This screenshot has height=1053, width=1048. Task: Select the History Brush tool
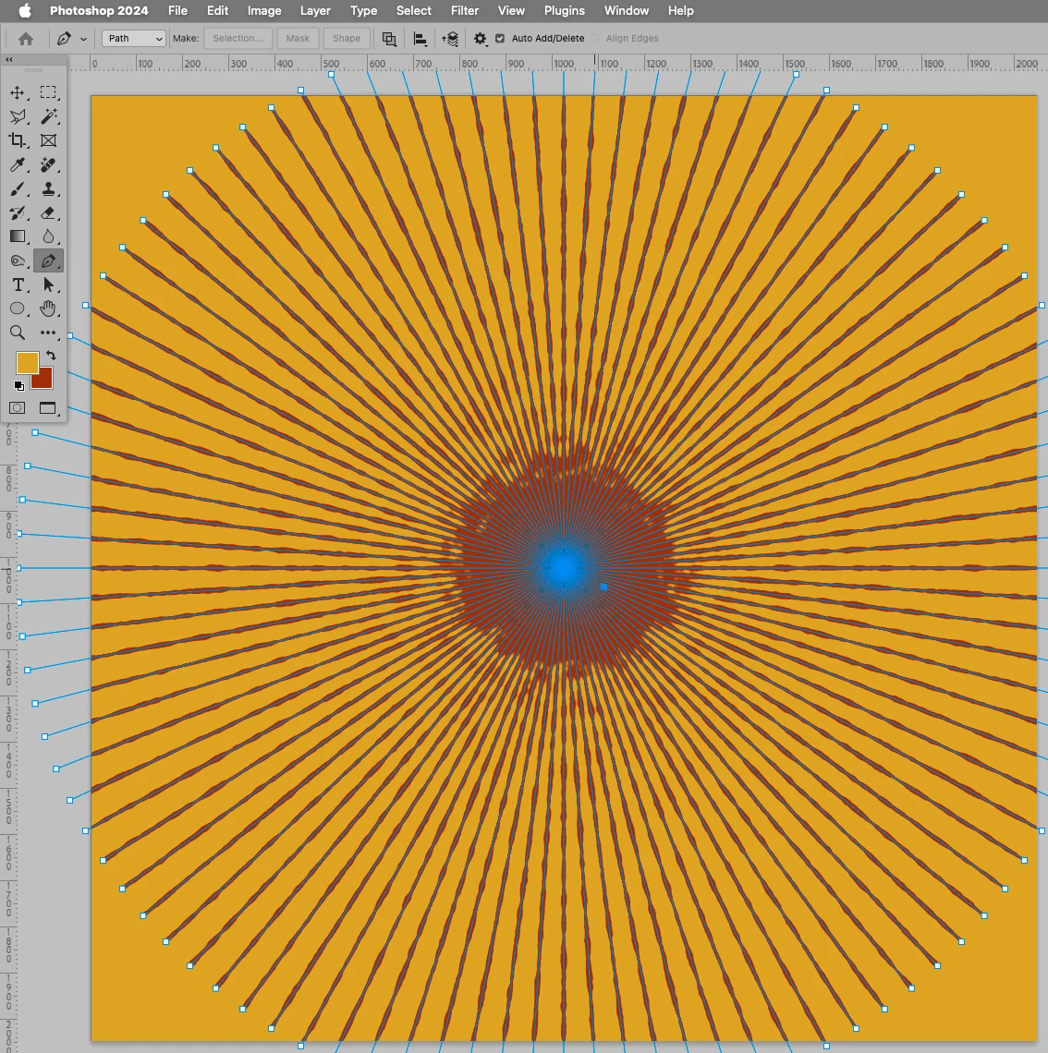[x=18, y=212]
